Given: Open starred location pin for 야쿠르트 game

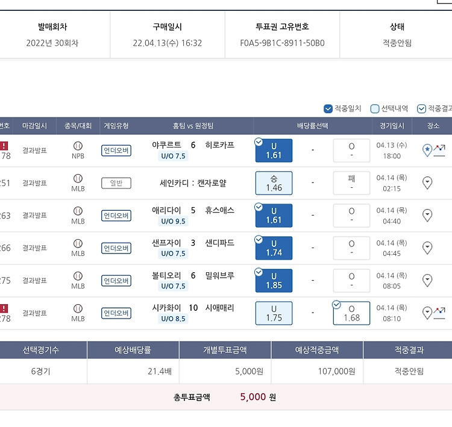Looking at the screenshot, I should point(427,150).
